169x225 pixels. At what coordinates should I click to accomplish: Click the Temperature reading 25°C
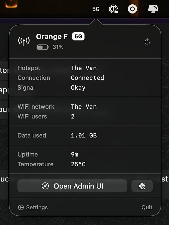[78, 164]
